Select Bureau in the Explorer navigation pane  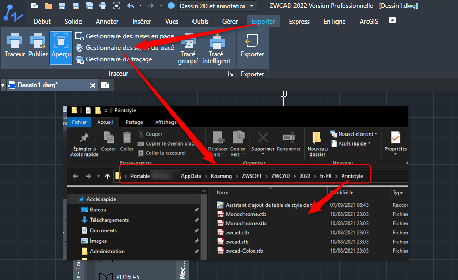[98, 210]
